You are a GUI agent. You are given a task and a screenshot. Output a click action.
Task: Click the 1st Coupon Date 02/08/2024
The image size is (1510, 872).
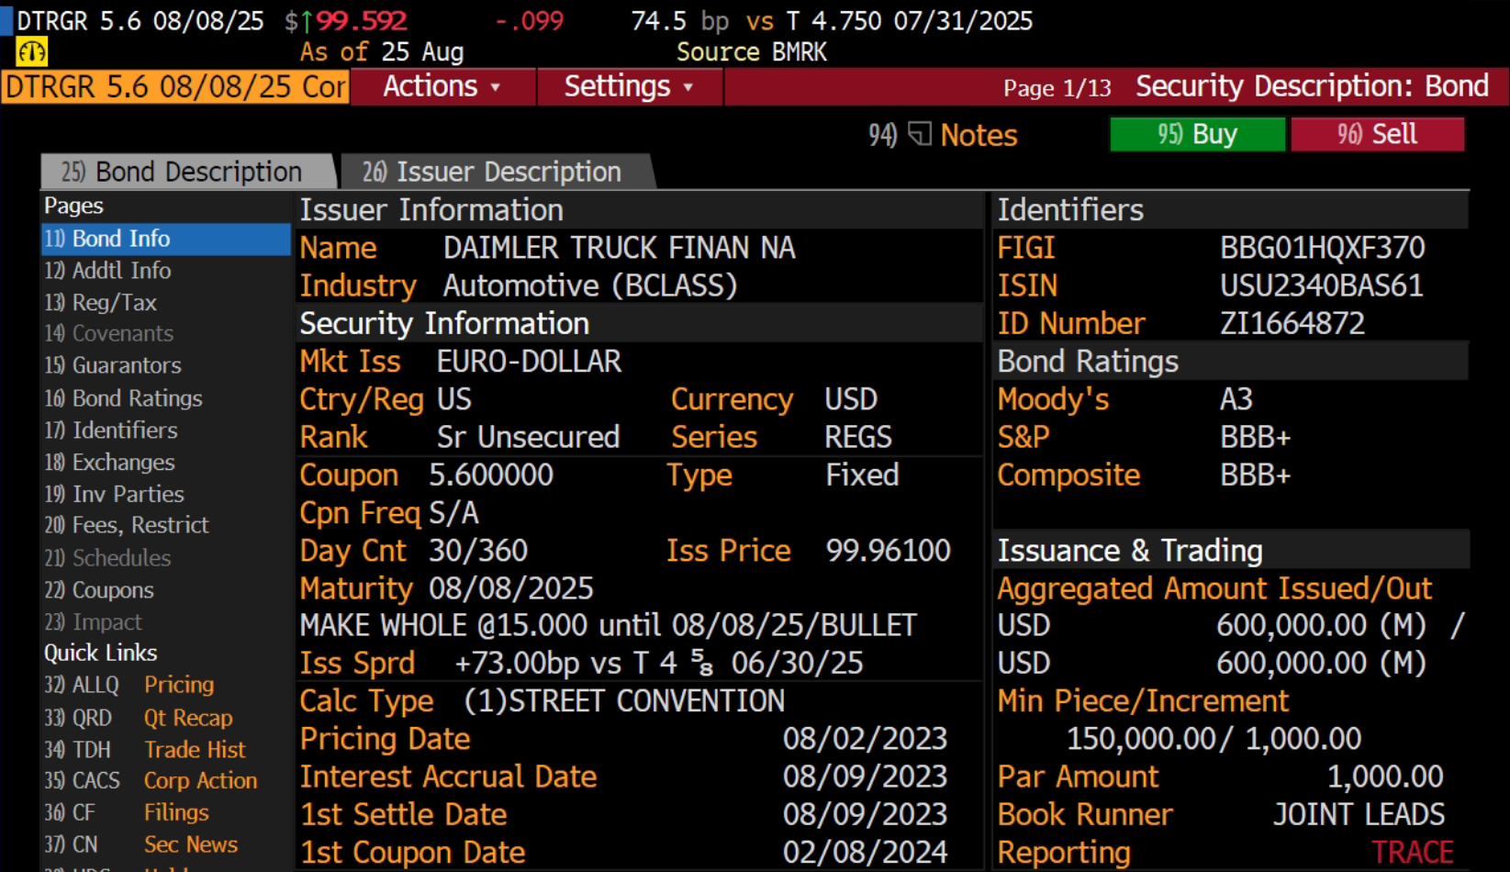pos(865,852)
